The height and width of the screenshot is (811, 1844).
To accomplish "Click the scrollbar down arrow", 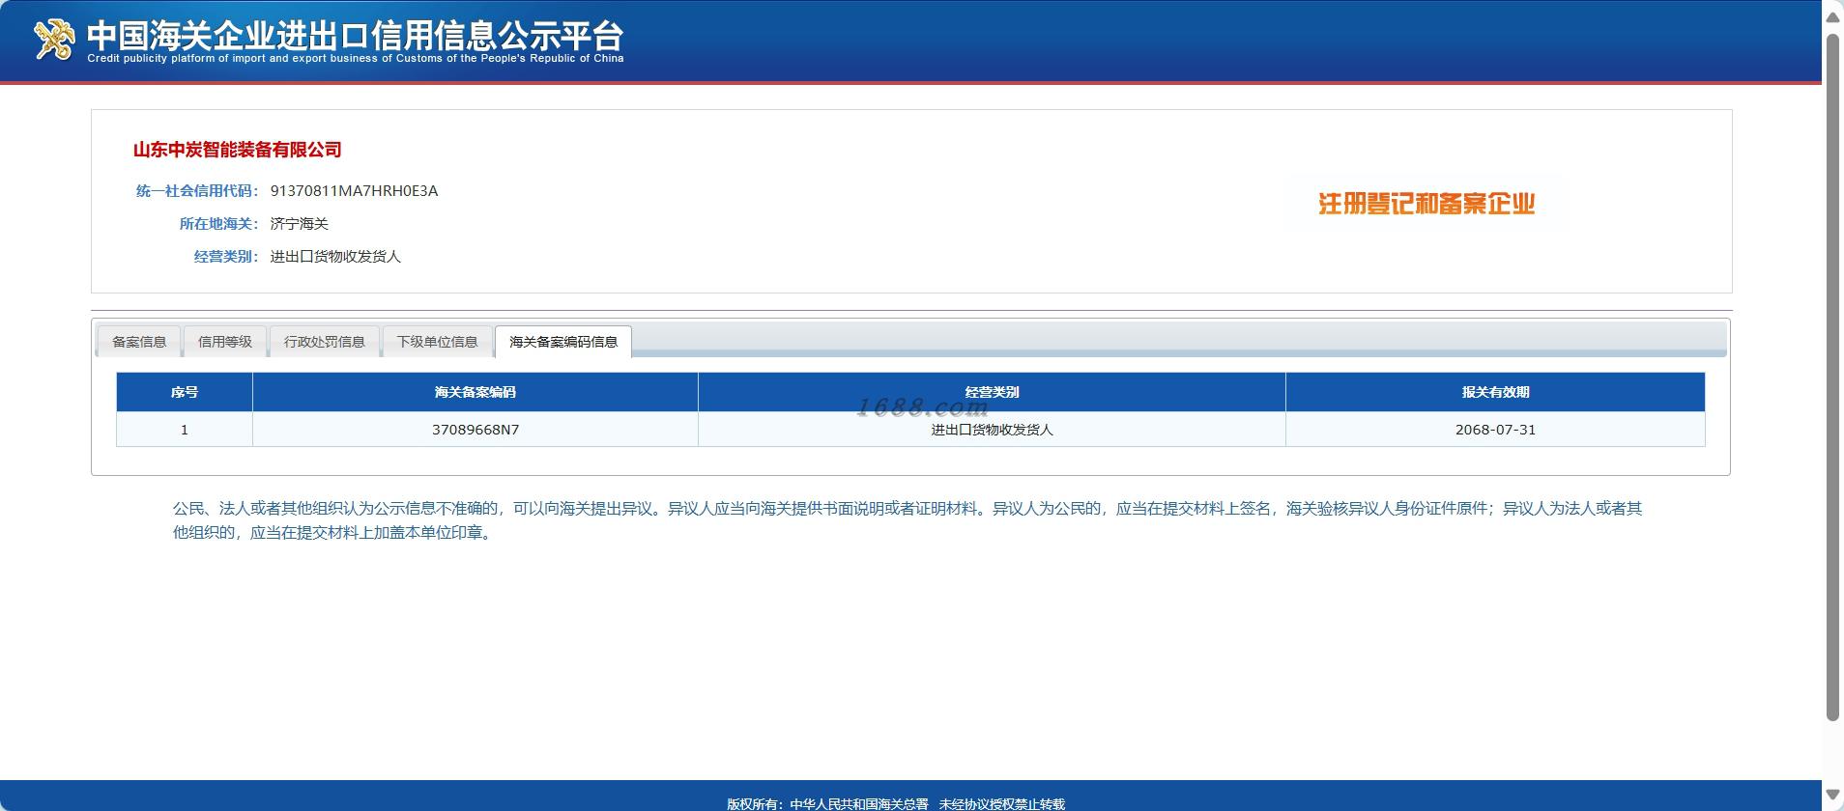I will 1832,796.
